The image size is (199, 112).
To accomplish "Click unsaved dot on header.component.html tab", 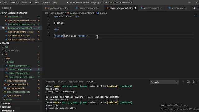I will 135,8.
